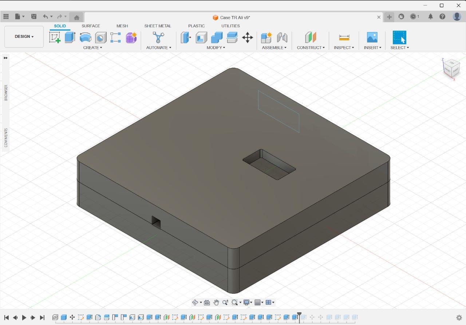Choose the Shell tool icon
Image resolution: width=466 pixels, height=325 pixels.
[x=201, y=37]
